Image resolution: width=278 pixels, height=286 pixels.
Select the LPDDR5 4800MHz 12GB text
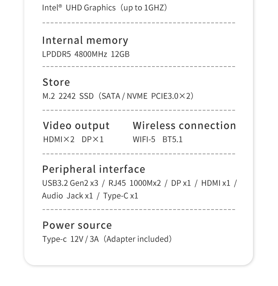click(86, 54)
